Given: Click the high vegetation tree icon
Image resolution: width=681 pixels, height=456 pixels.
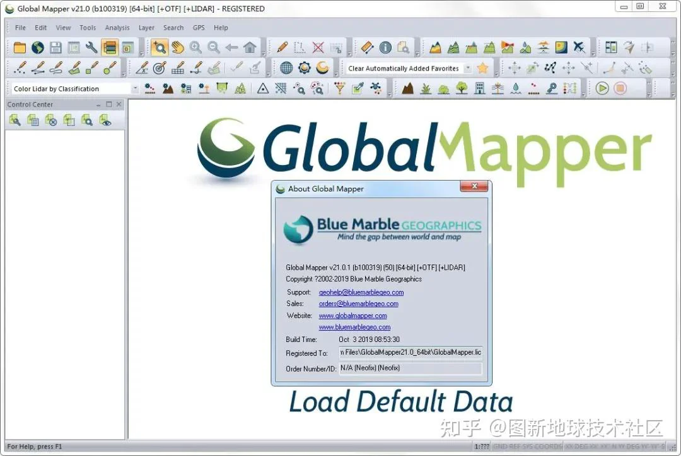Looking at the screenshot, I should 462,89.
